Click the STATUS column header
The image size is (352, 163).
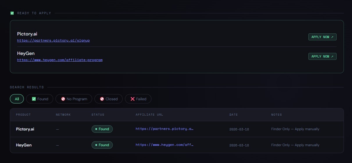point(98,115)
